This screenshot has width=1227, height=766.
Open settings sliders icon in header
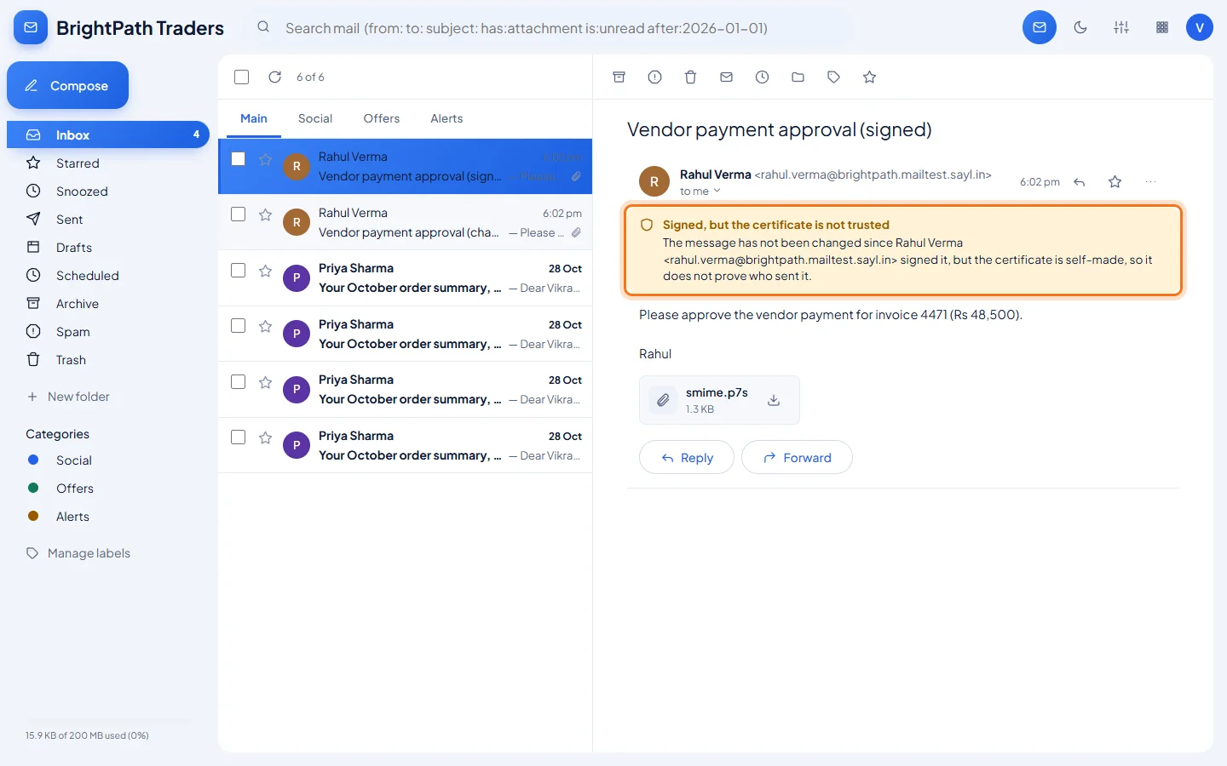click(1121, 27)
